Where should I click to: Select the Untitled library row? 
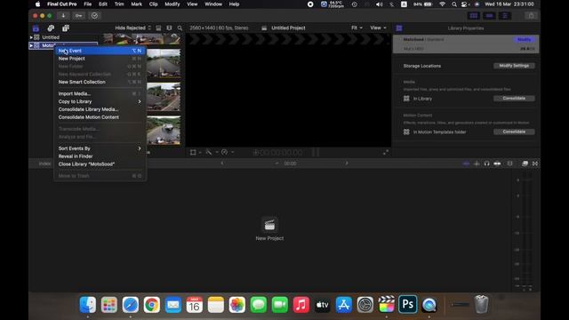pyautogui.click(x=63, y=37)
